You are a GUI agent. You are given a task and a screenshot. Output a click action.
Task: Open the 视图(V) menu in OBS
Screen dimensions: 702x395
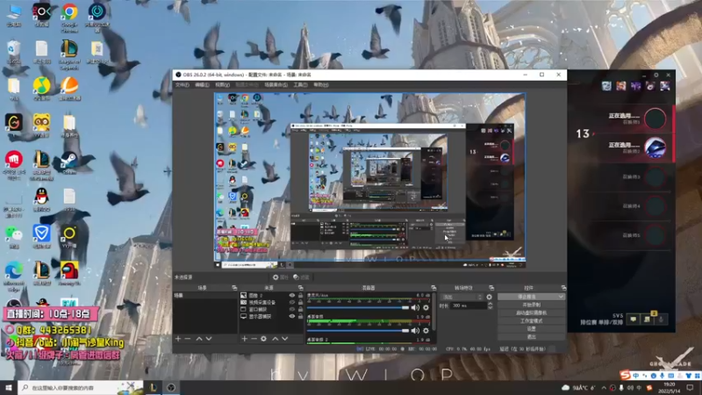coord(223,84)
